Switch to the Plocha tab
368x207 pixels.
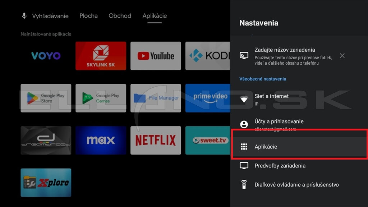(x=88, y=16)
